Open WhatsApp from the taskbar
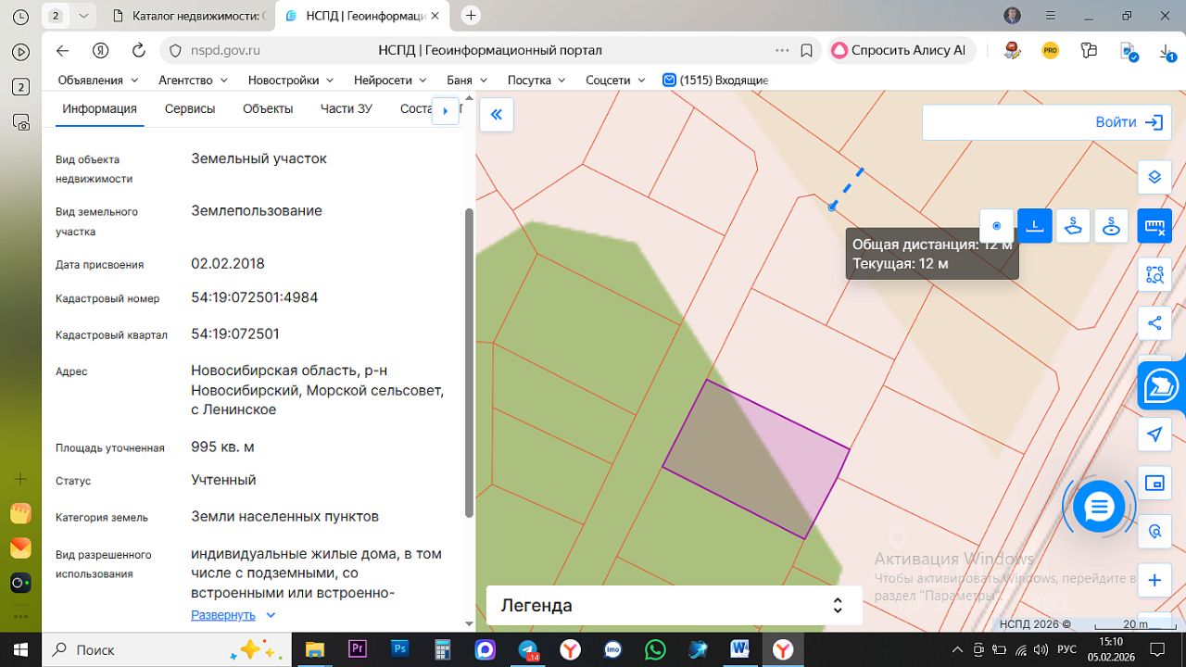 pyautogui.click(x=655, y=649)
